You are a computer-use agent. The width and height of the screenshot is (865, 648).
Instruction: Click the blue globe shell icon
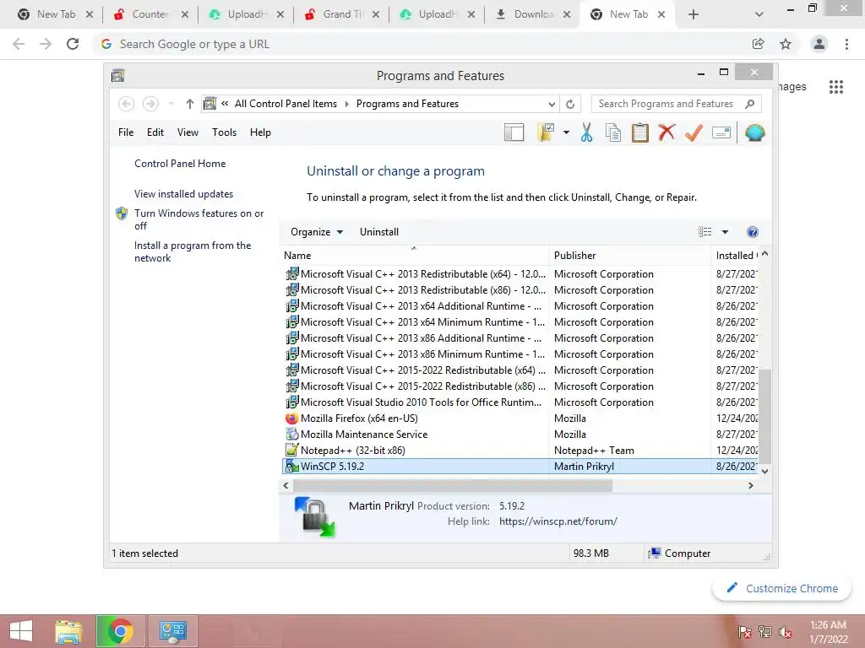click(754, 132)
